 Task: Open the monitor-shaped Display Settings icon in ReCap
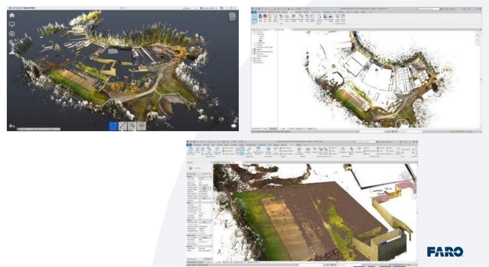click(x=12, y=24)
